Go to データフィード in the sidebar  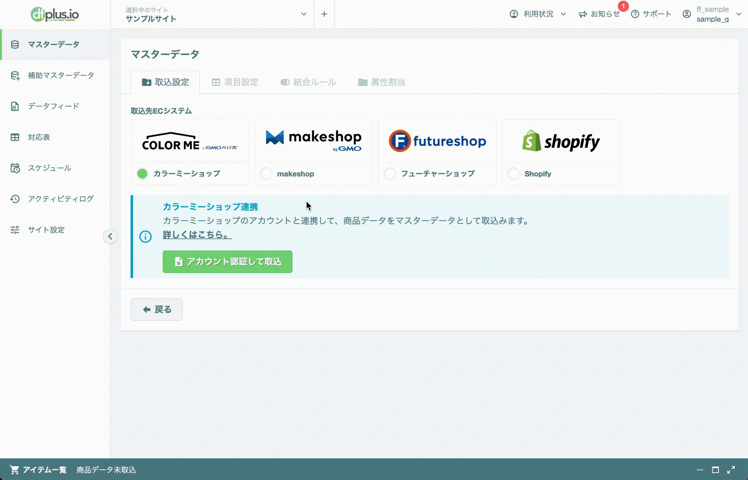click(55, 106)
